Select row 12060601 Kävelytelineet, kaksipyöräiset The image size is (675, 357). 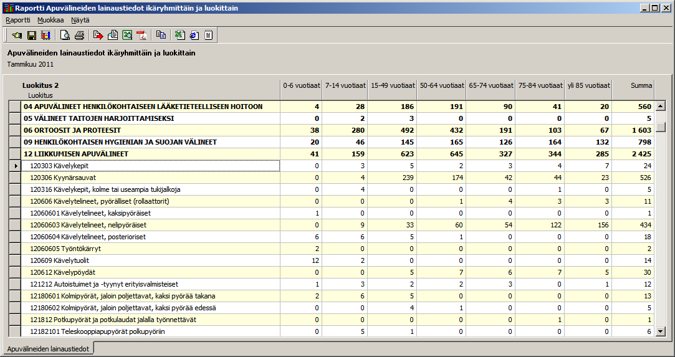tap(151, 213)
